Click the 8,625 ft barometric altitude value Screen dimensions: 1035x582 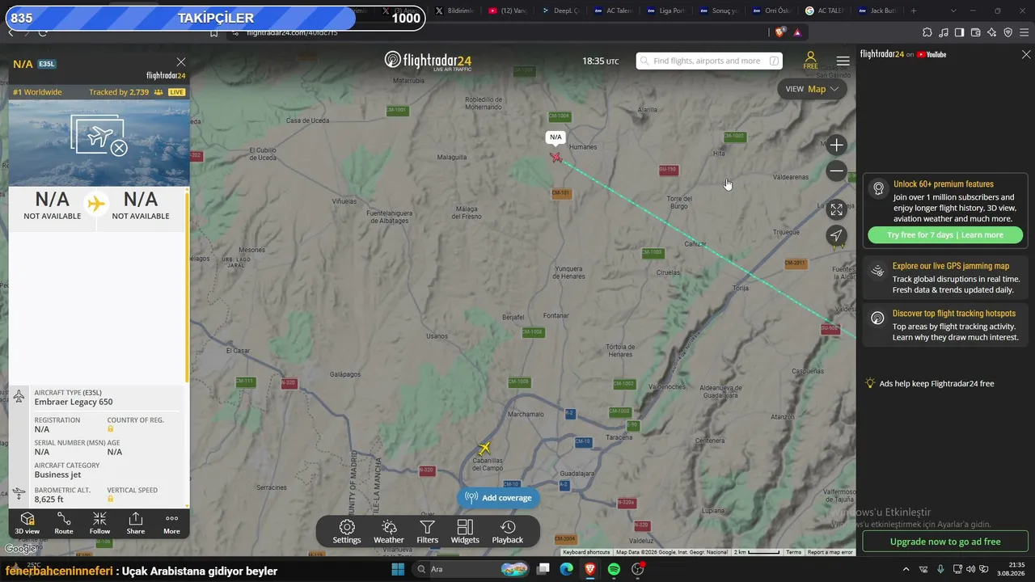click(x=49, y=500)
